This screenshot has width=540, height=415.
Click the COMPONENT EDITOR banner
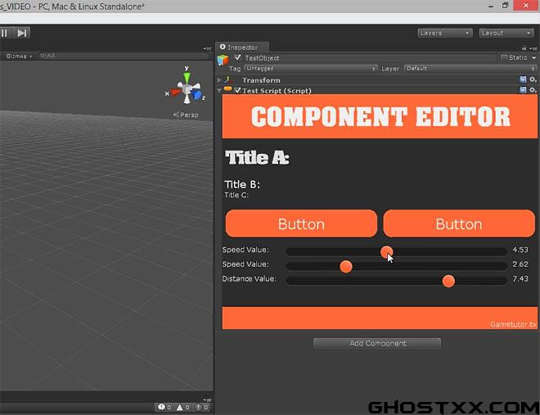tap(380, 116)
